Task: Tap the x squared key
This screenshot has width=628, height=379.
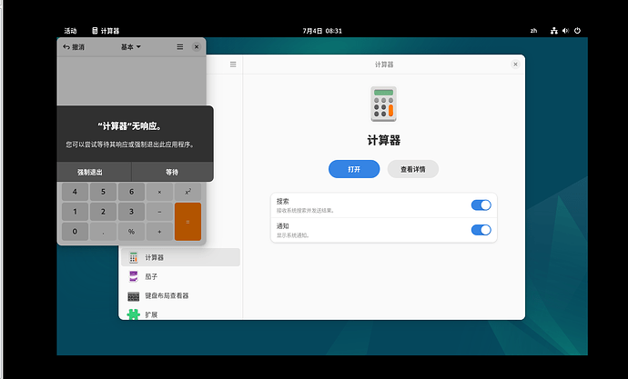Action: [x=187, y=192]
